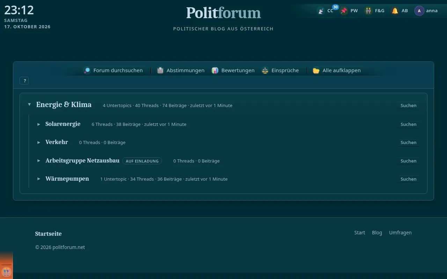This screenshot has height=279, width=447.
Task: Open the Wärmepumpen topic title
Action: click(x=67, y=179)
